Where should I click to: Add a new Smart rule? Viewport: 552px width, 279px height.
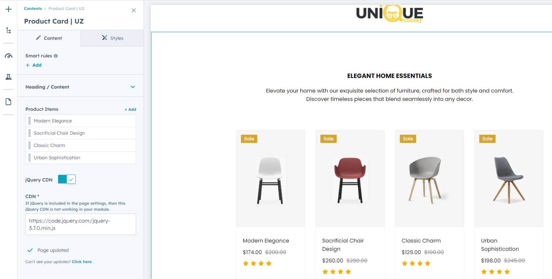(x=34, y=65)
